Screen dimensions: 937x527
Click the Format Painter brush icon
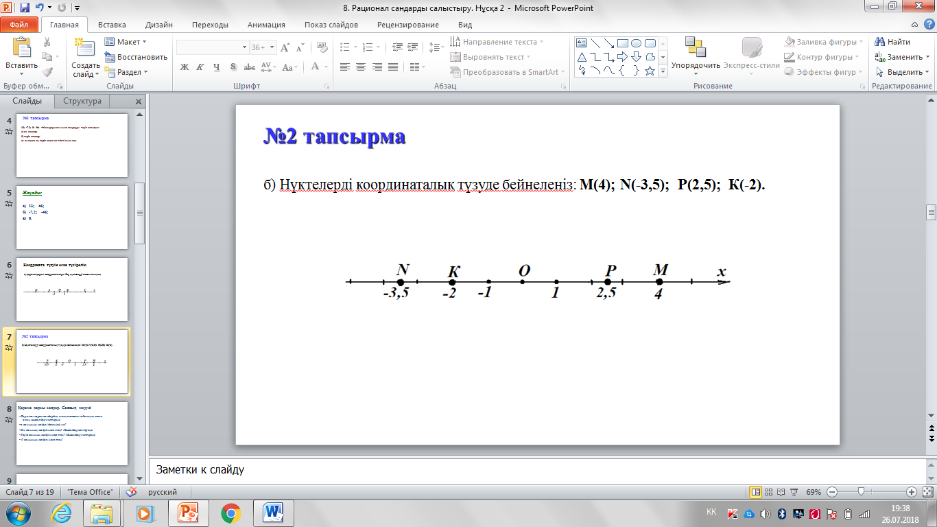coord(47,71)
